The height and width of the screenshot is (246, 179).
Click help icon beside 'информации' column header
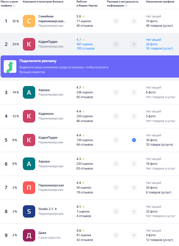(126, 6)
